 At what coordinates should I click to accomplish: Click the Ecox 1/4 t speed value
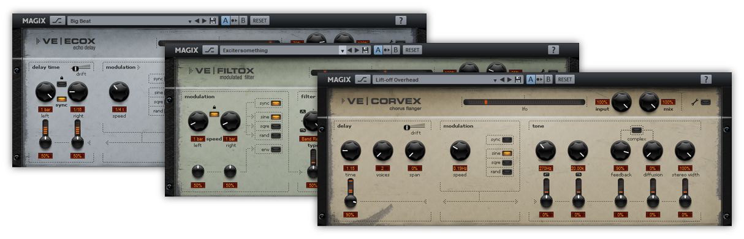(x=119, y=109)
